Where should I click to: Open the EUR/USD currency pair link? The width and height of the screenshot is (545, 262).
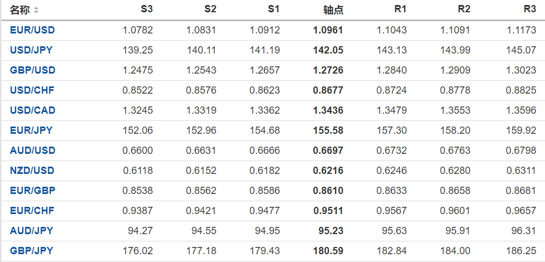click(x=32, y=30)
